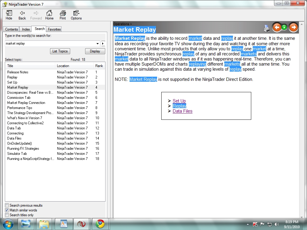This screenshot has height=230, width=307.
Task: Go to previous topic orange arrow
Action: tap(277, 27)
